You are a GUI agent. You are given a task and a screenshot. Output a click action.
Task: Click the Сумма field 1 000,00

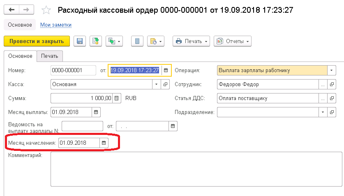click(82, 98)
